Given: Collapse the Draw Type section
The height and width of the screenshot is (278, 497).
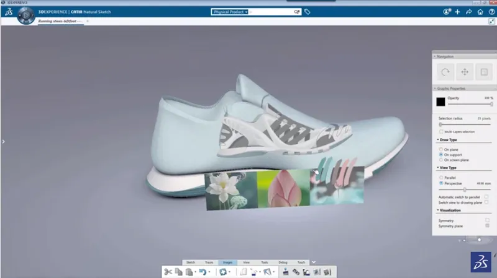Looking at the screenshot, I should (x=438, y=140).
